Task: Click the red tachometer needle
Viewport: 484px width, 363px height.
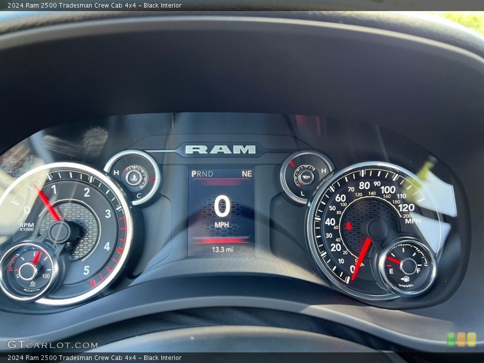Action: coord(47,203)
